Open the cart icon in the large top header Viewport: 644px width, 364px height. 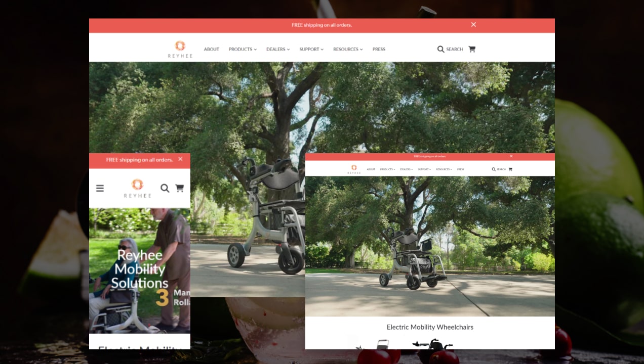pos(472,49)
